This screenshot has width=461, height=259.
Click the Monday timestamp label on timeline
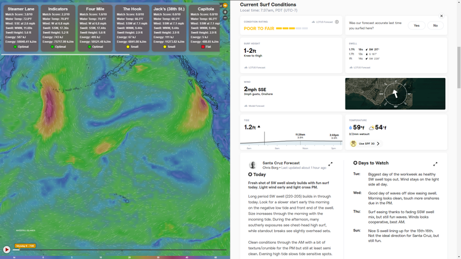click(24, 246)
